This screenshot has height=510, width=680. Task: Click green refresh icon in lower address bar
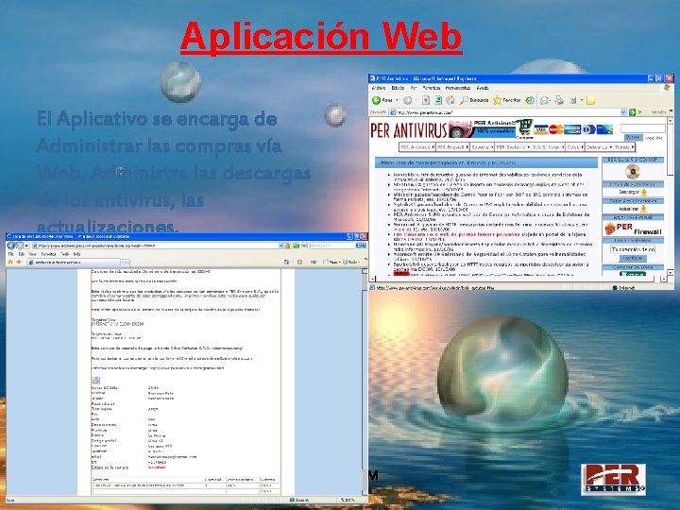[296, 246]
